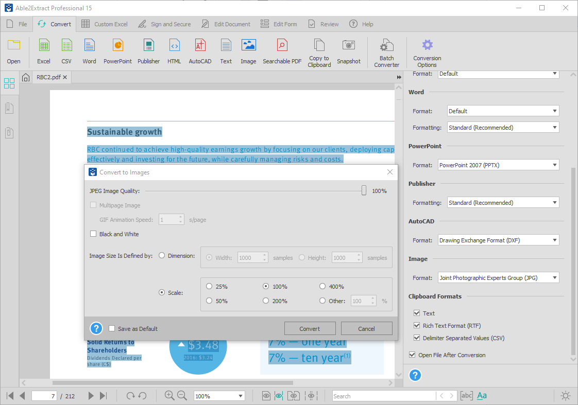This screenshot has height=405, width=578.
Task: Close the RBC2.pdf document tab
Action: (65, 77)
